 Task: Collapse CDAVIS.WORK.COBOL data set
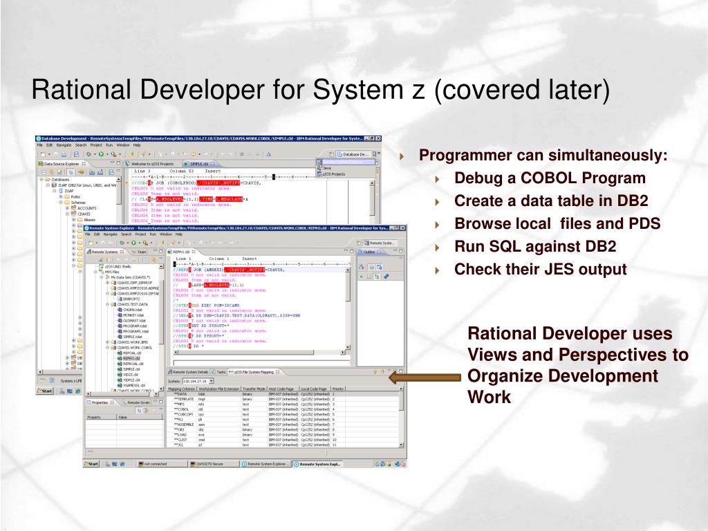point(107,348)
